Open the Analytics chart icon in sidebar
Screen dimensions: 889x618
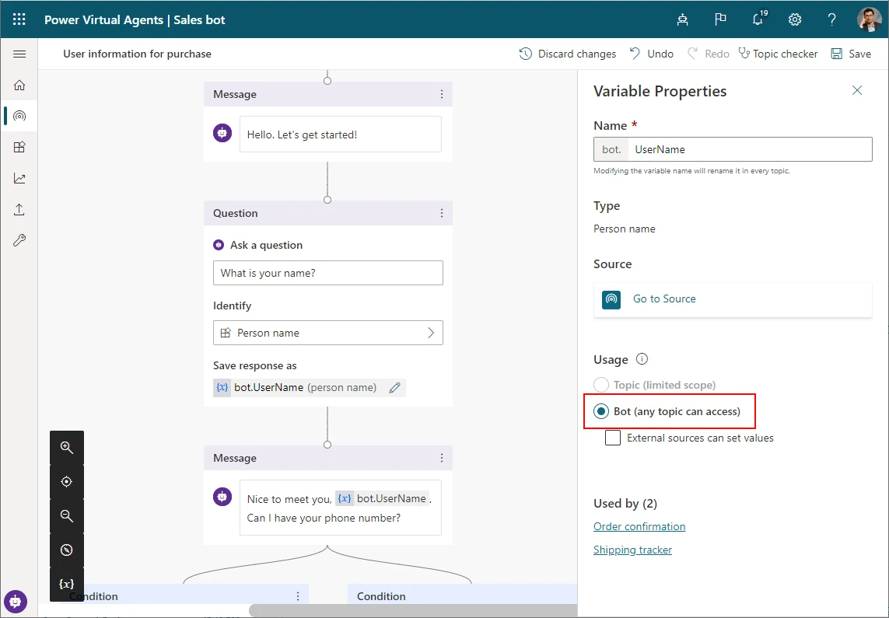point(19,178)
